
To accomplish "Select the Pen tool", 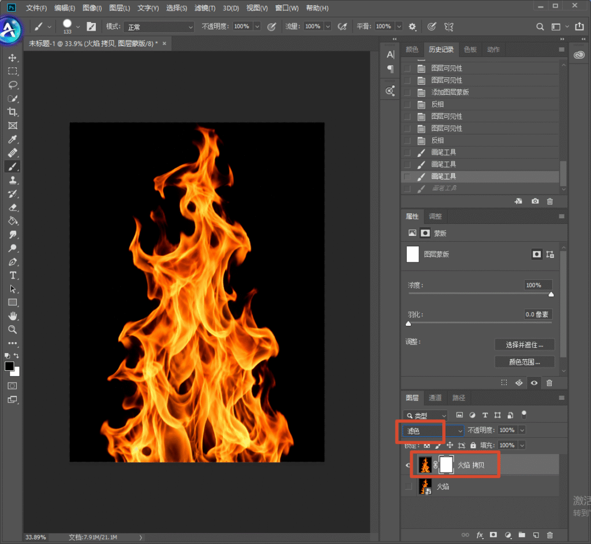I will [13, 262].
